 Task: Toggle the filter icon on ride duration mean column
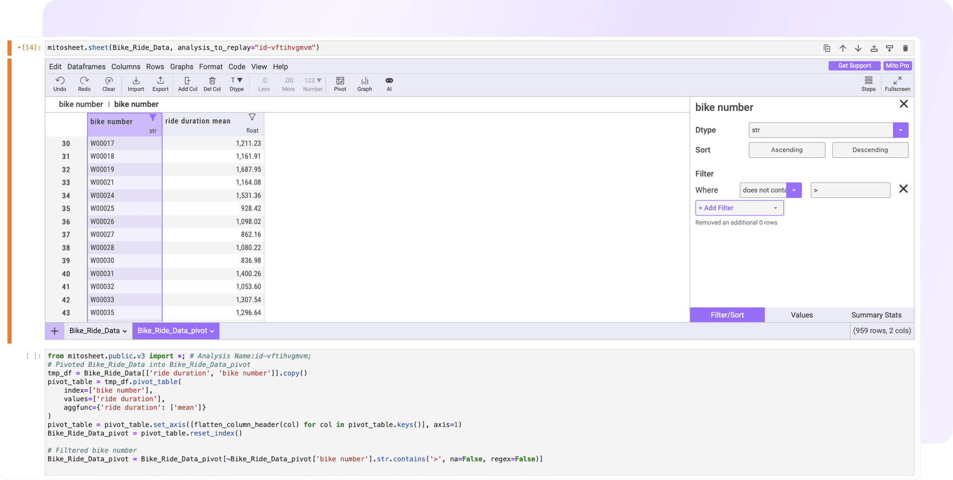click(252, 117)
